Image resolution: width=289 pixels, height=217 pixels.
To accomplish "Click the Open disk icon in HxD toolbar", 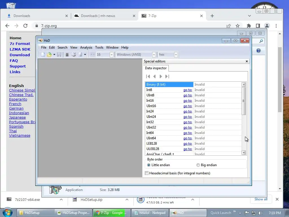I will 74,55.
